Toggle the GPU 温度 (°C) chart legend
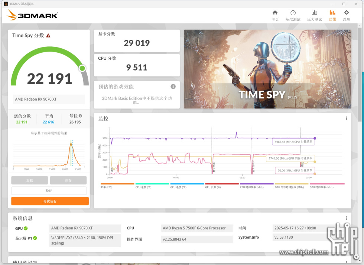The image size is (364, 265). point(187,186)
